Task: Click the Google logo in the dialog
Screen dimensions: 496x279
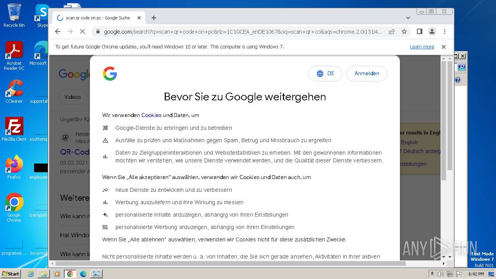Action: [110, 74]
